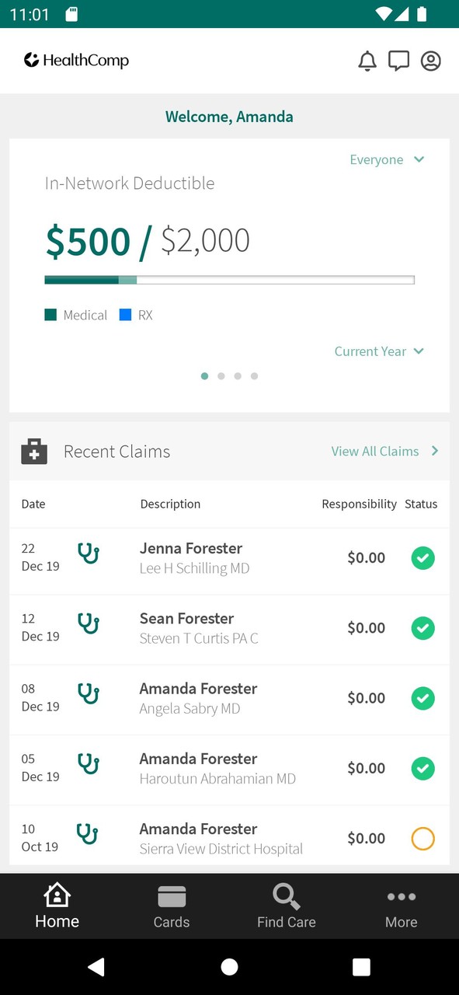Open the notifications bell icon
The image size is (459, 995).
pos(367,61)
